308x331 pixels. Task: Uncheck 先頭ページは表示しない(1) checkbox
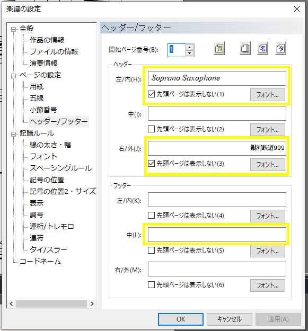(x=151, y=94)
